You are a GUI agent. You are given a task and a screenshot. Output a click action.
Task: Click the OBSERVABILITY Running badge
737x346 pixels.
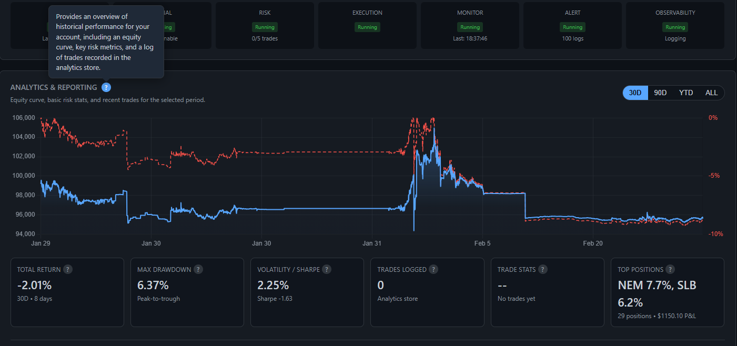(675, 27)
